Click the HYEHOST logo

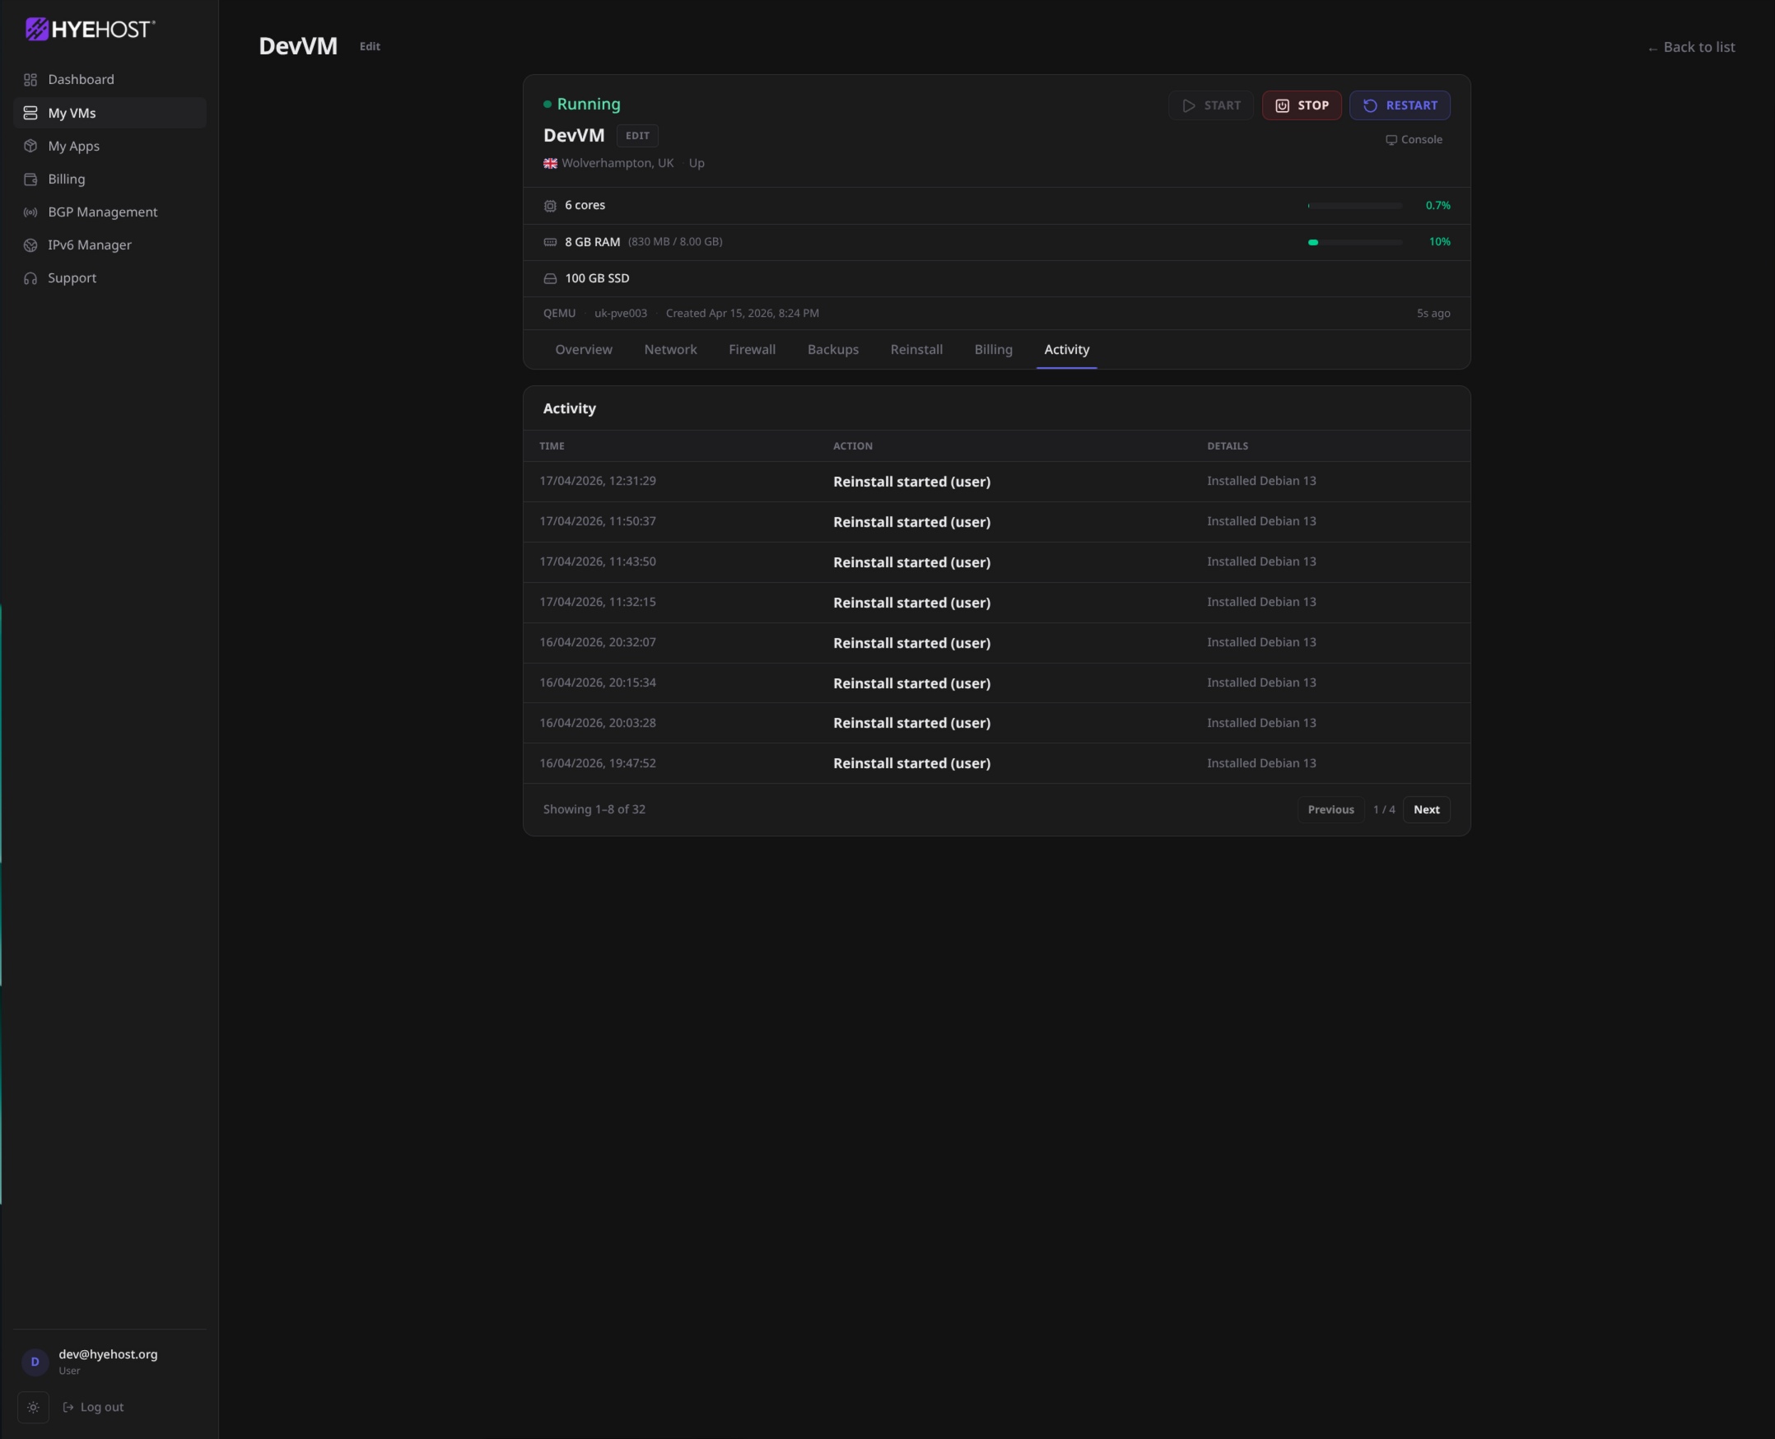pyautogui.click(x=90, y=28)
